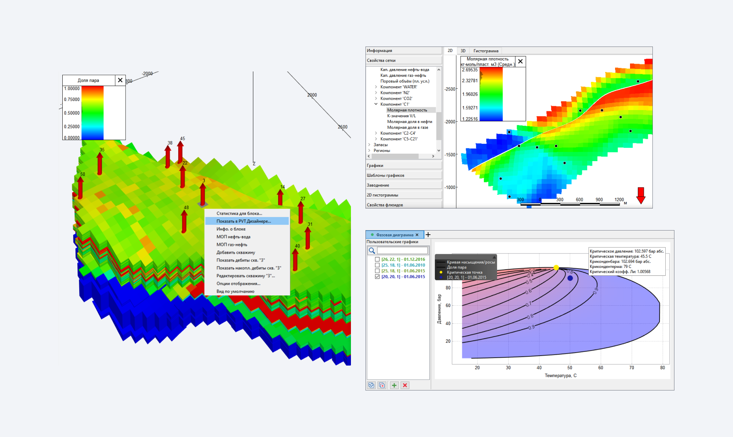Select well 40 arrow in 3D view

pyautogui.click(x=295, y=259)
